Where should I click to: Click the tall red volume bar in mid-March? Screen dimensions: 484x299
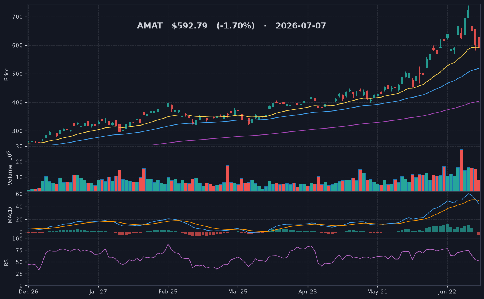227,178
